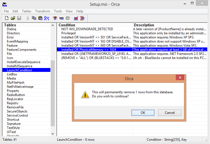Click the 'Installed OR PhysicalMemory >= 1024' cell
The image size is (210, 144).
[94, 50]
